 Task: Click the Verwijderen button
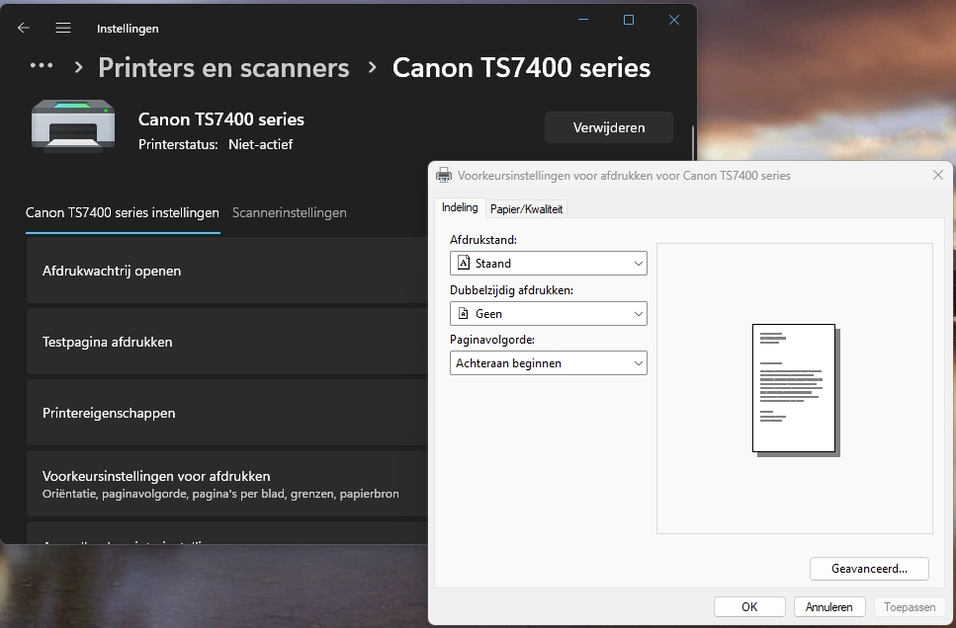tap(608, 127)
